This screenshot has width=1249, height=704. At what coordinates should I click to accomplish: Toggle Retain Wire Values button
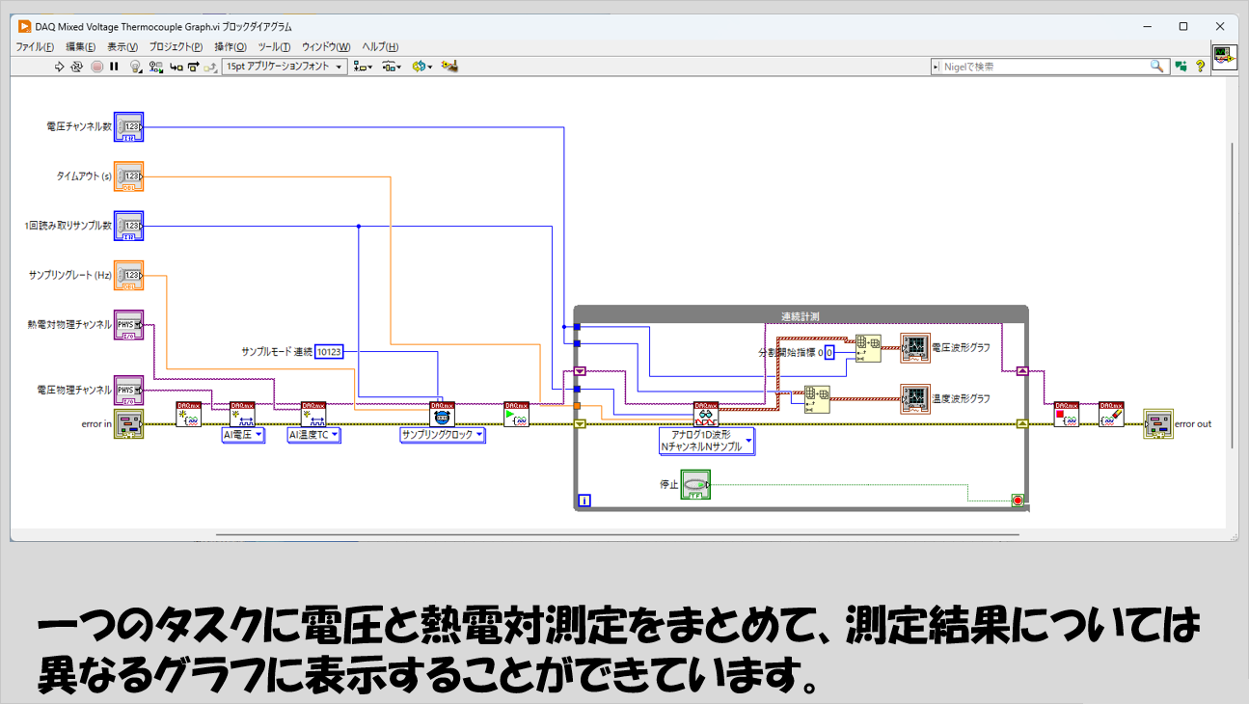point(155,67)
